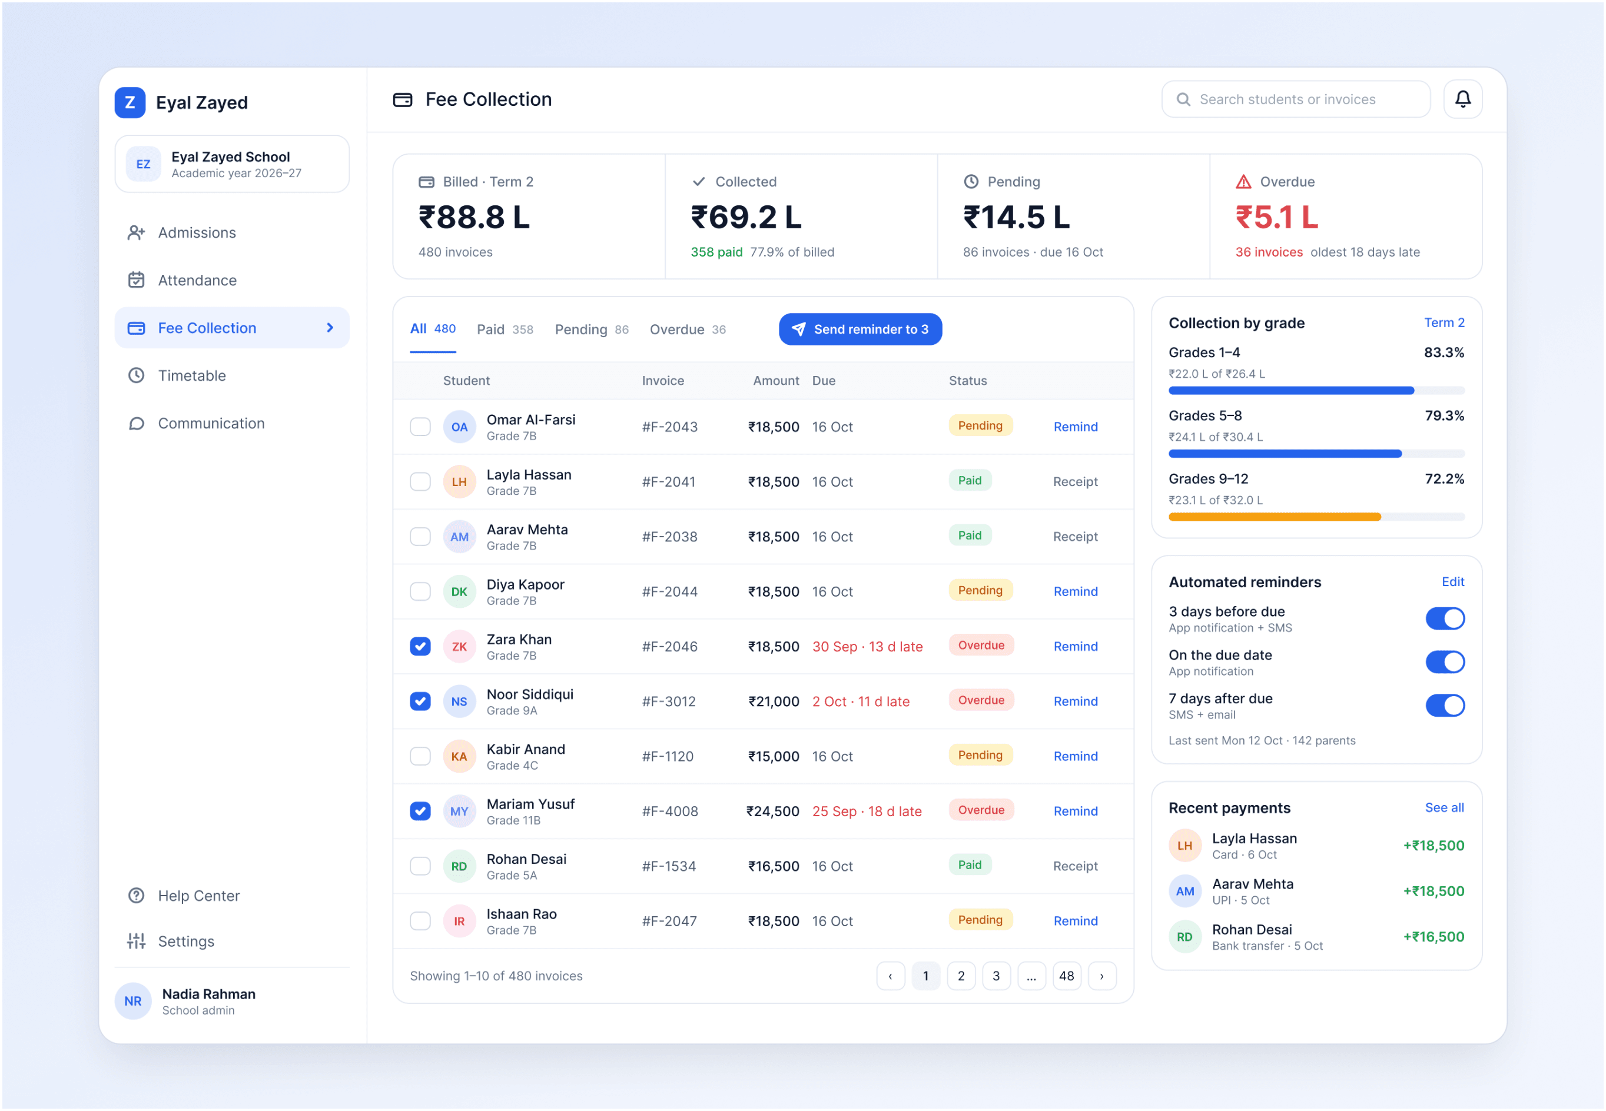Image resolution: width=1606 pixels, height=1111 pixels.
Task: Click the Pending clock icon in summary
Action: click(x=971, y=182)
